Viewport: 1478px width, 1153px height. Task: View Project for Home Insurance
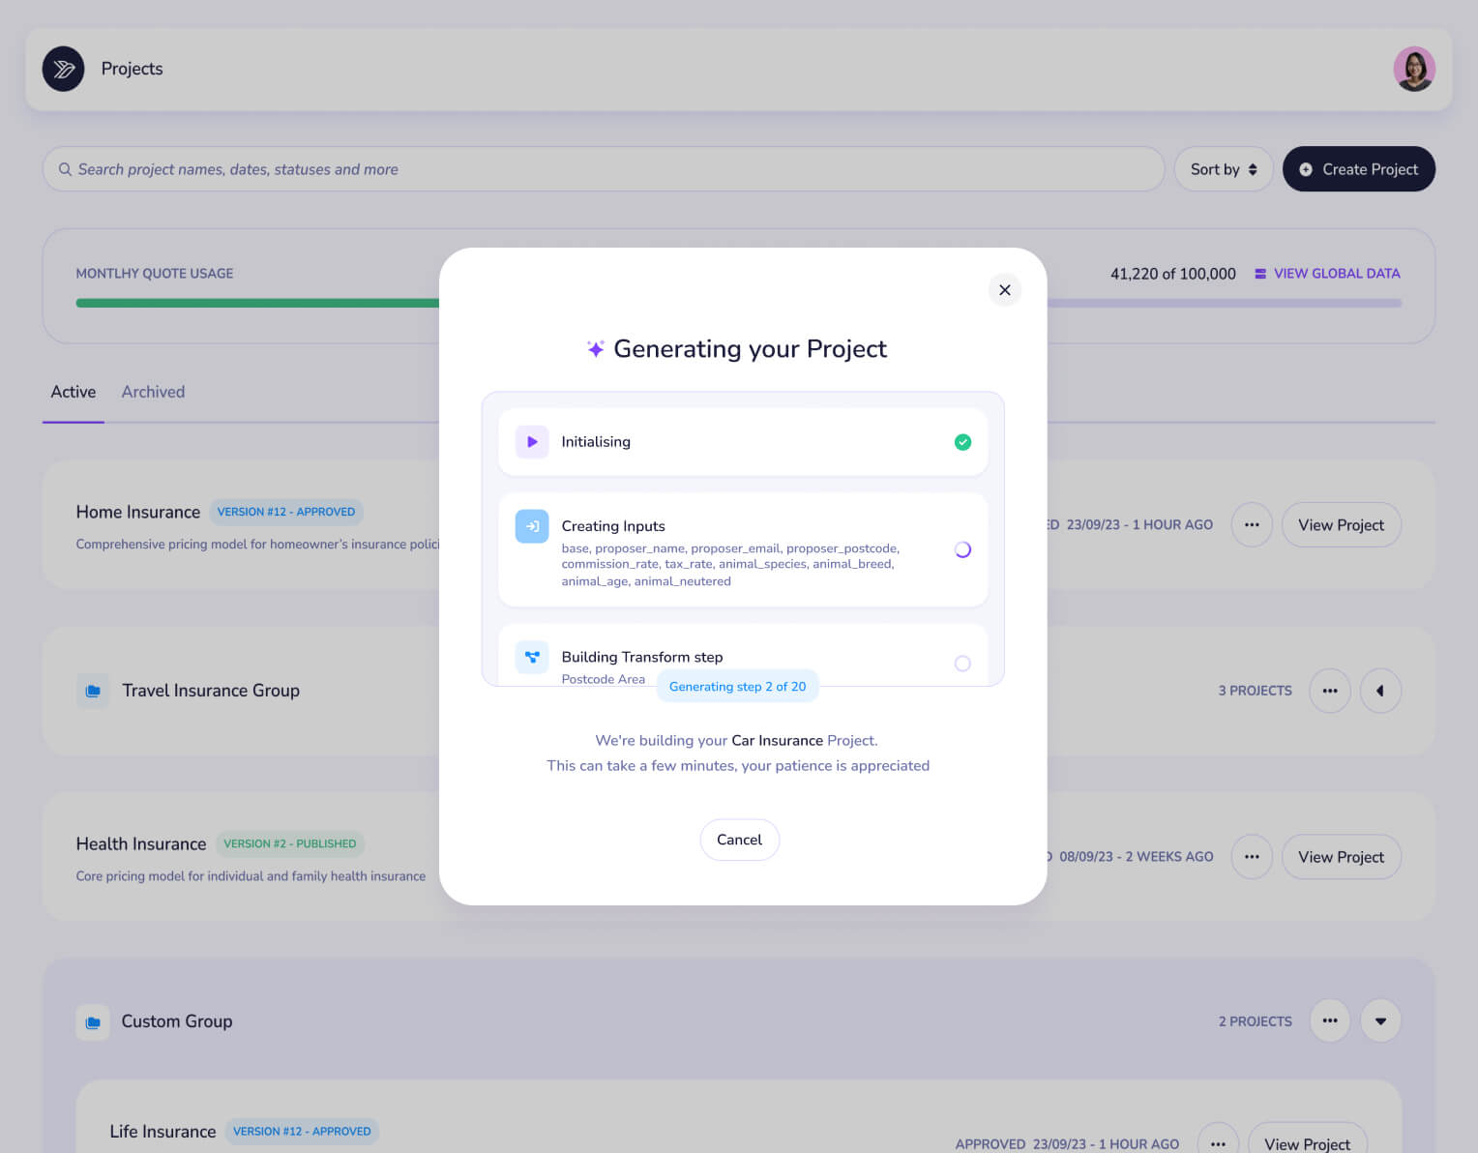tap(1341, 524)
